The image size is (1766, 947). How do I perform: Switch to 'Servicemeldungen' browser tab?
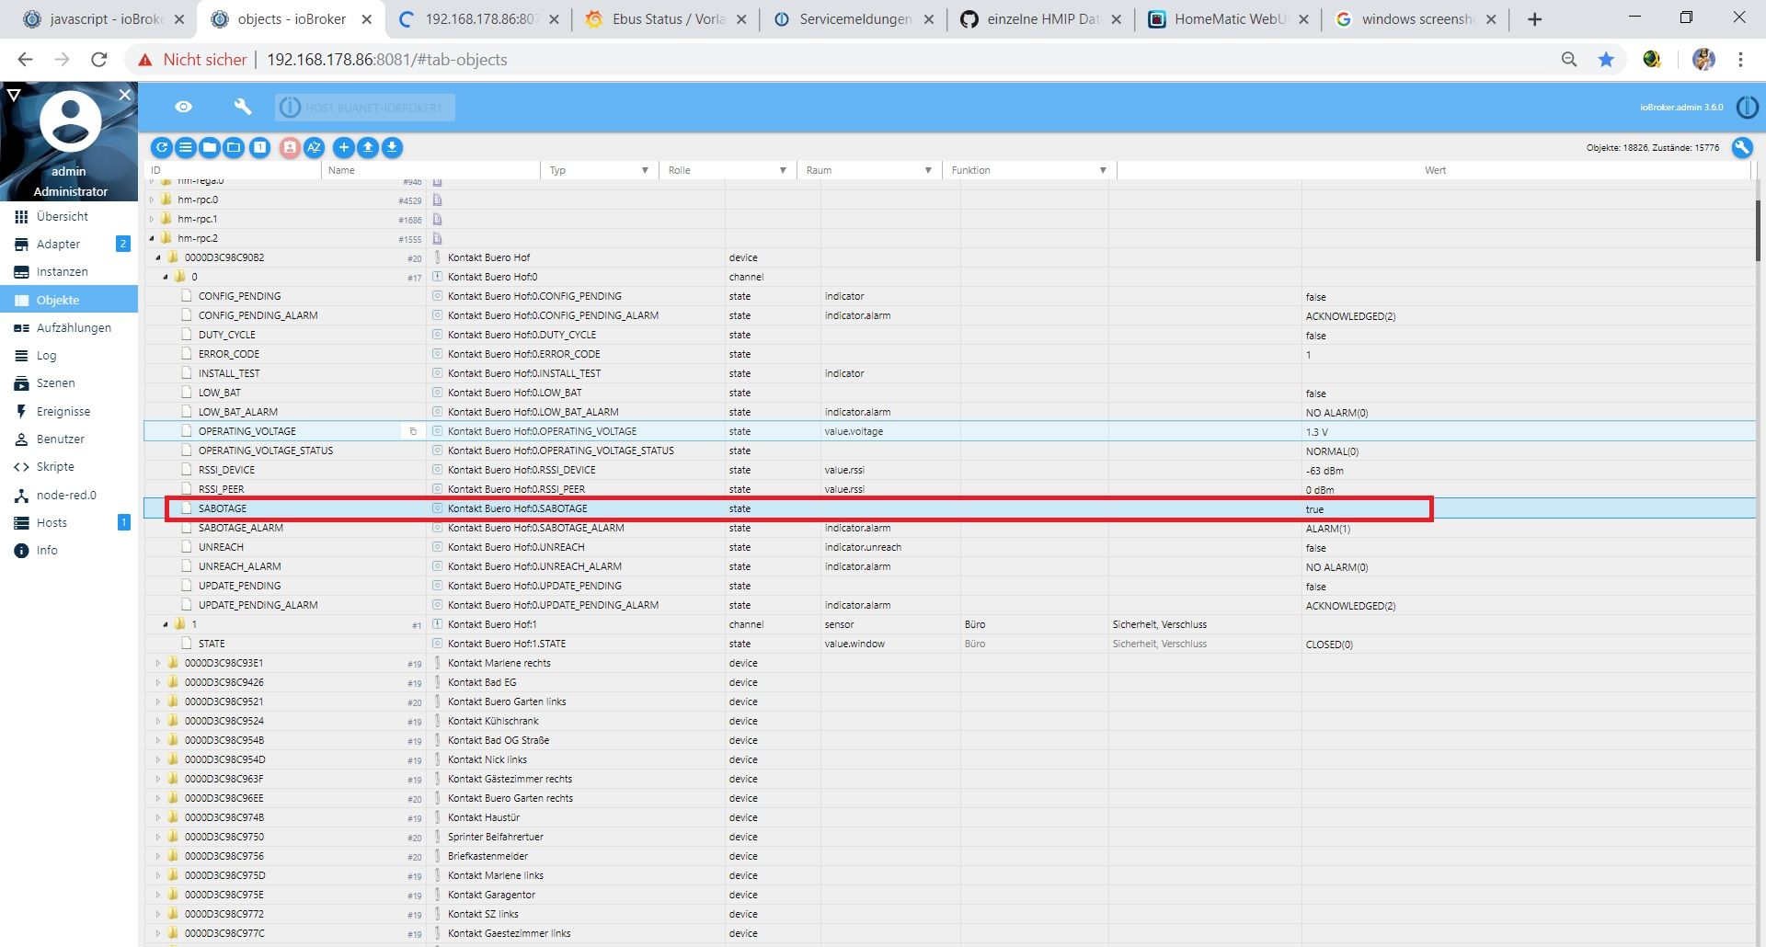(x=854, y=19)
